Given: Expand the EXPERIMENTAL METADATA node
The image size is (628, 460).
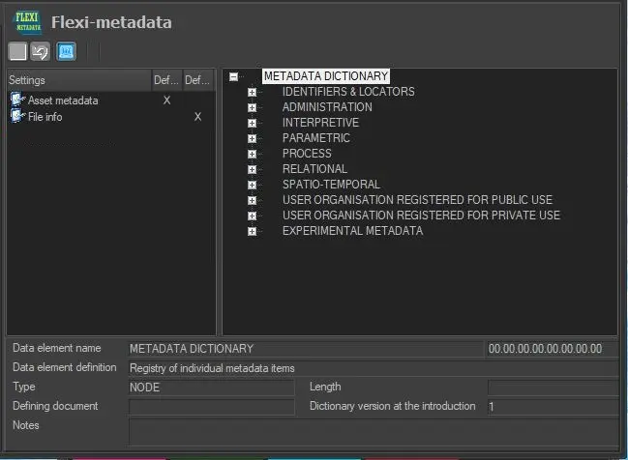Looking at the screenshot, I should (x=252, y=232).
